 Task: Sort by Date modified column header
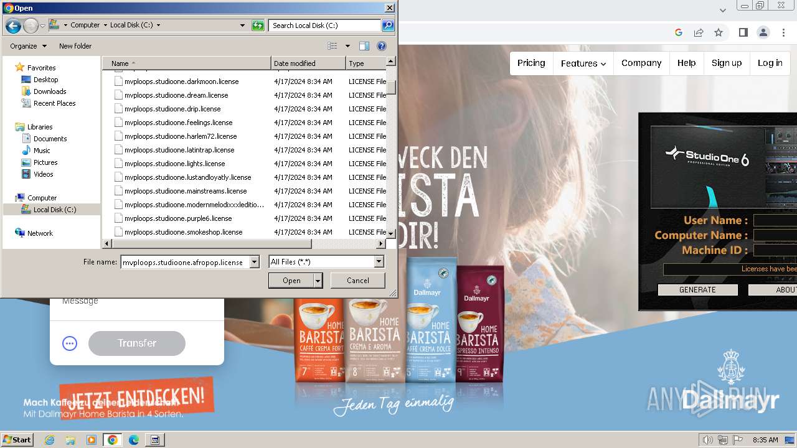point(309,63)
